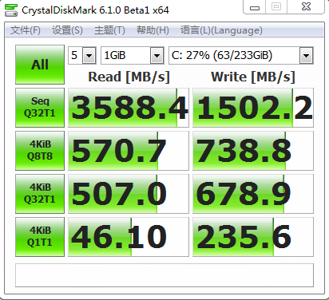Select the 4KiB Q1T1 read result 46.10

[x=129, y=237]
